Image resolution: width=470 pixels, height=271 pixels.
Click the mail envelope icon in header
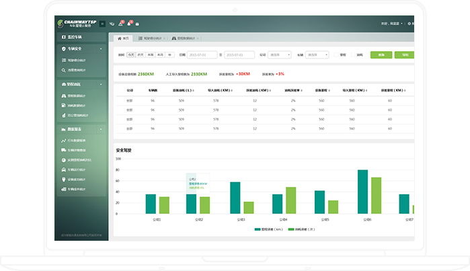click(x=137, y=24)
